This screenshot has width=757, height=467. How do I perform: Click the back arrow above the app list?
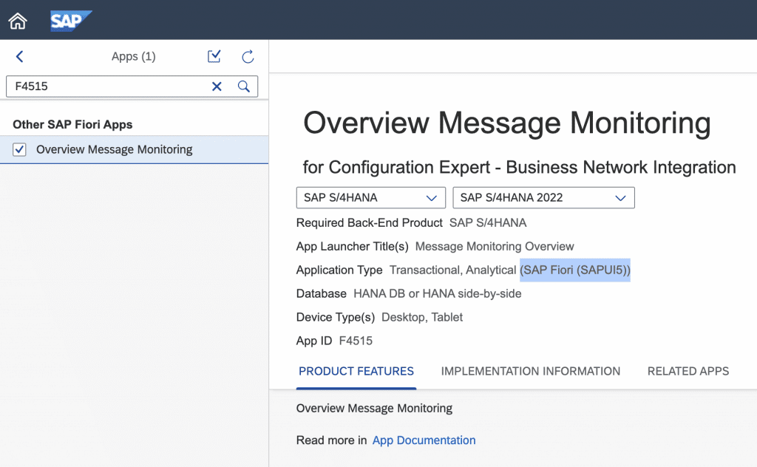[19, 56]
